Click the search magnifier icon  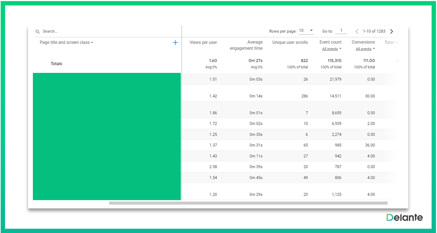click(38, 31)
